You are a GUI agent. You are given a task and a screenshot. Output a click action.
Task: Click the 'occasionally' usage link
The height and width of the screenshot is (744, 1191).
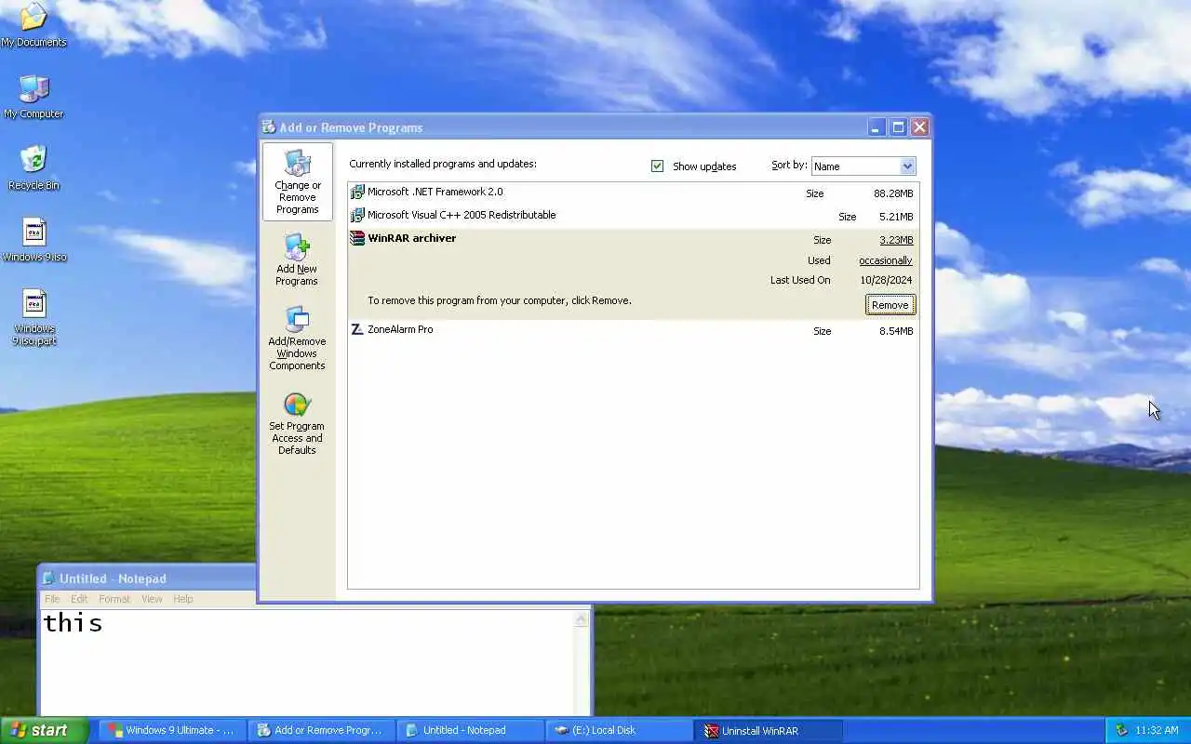(886, 260)
